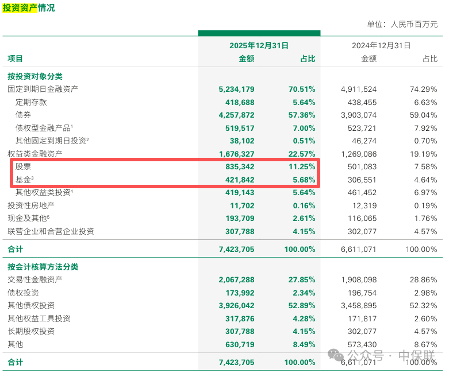449x373 pixels.
Task: Click the 按投资对象分类 section heading
Action: point(35,76)
